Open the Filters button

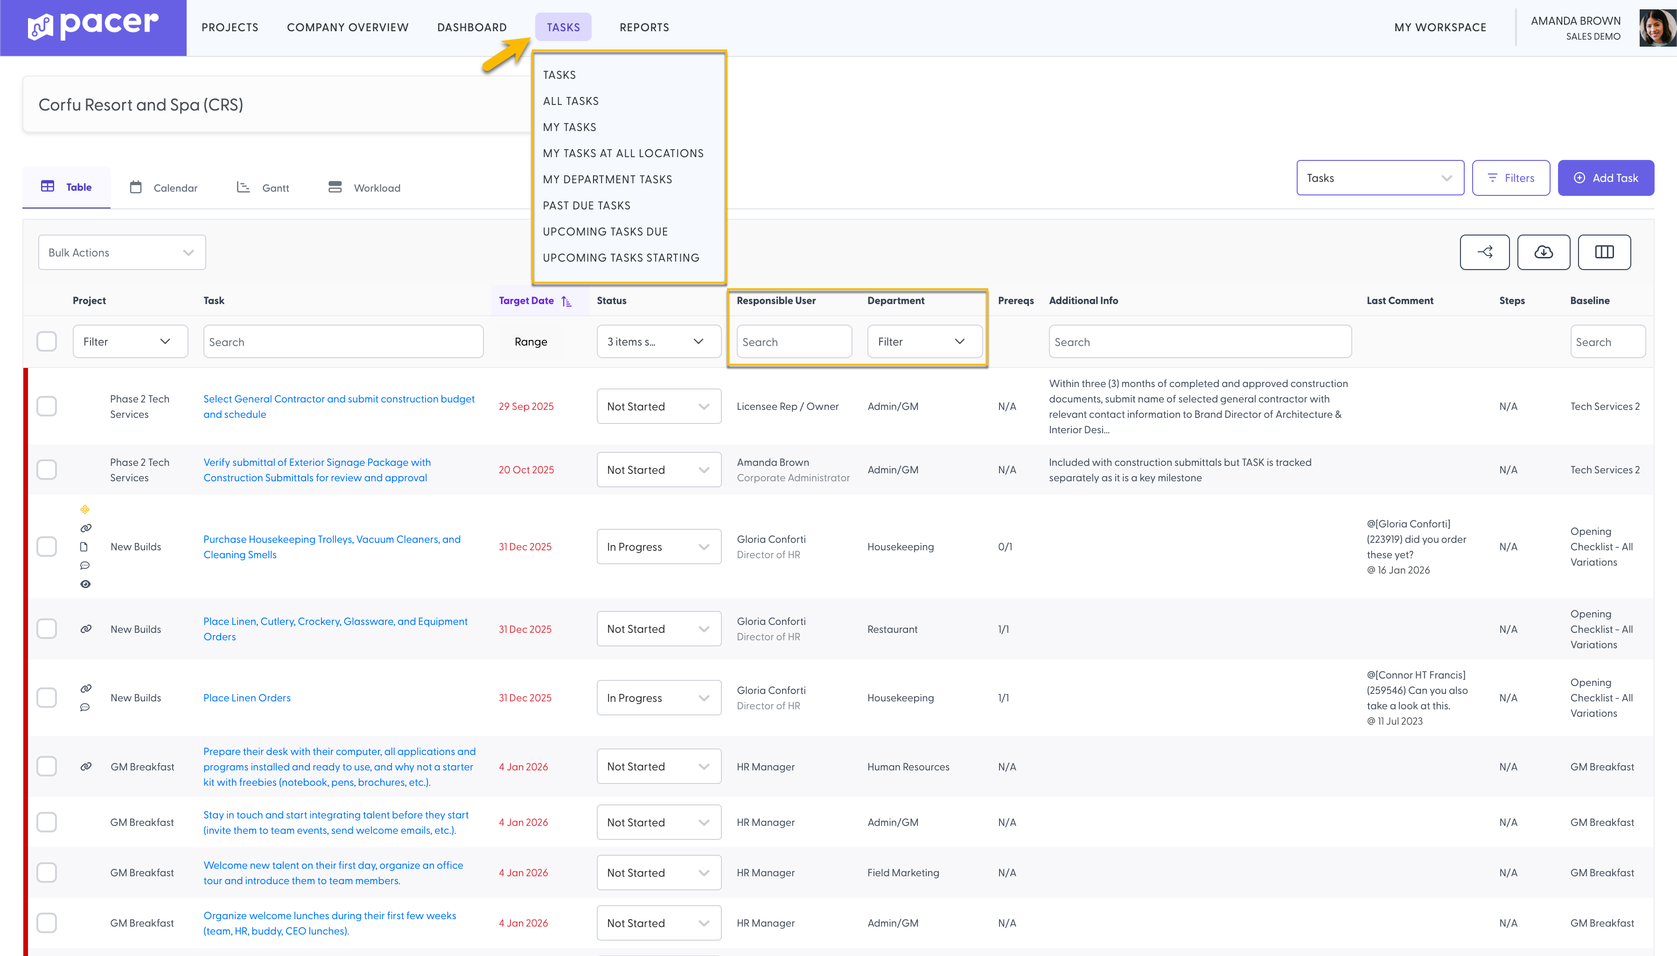click(1511, 178)
